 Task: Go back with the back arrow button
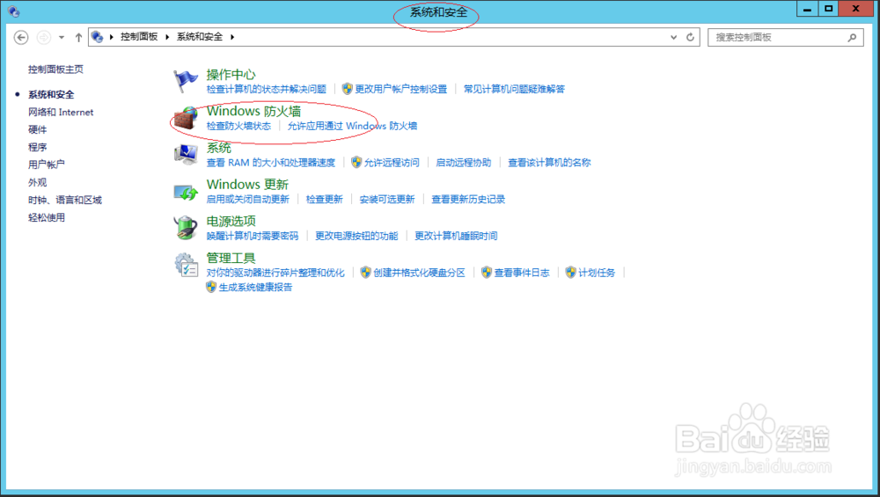coord(21,37)
